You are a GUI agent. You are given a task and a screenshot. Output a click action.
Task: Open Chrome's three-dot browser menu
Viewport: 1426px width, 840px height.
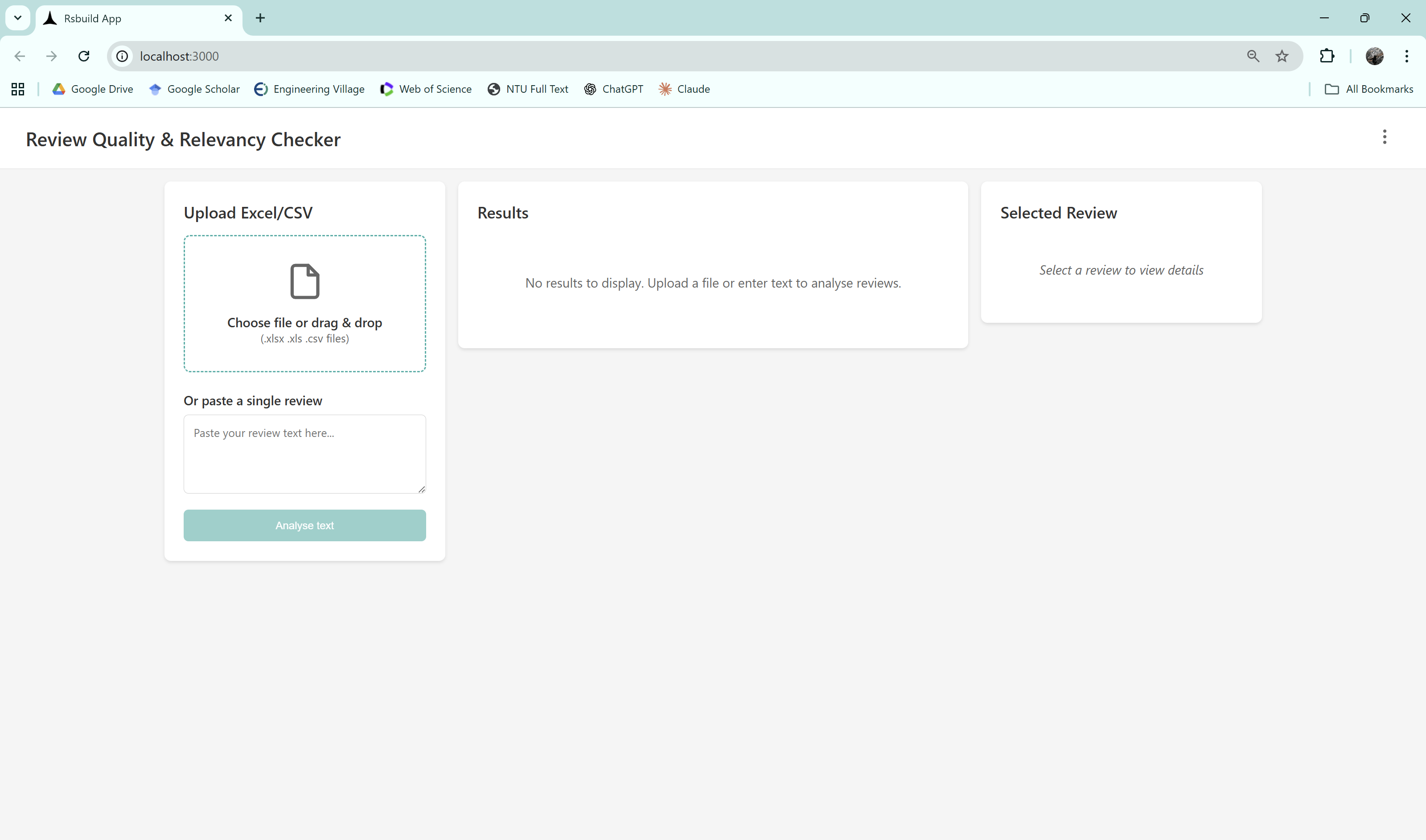pyautogui.click(x=1406, y=56)
